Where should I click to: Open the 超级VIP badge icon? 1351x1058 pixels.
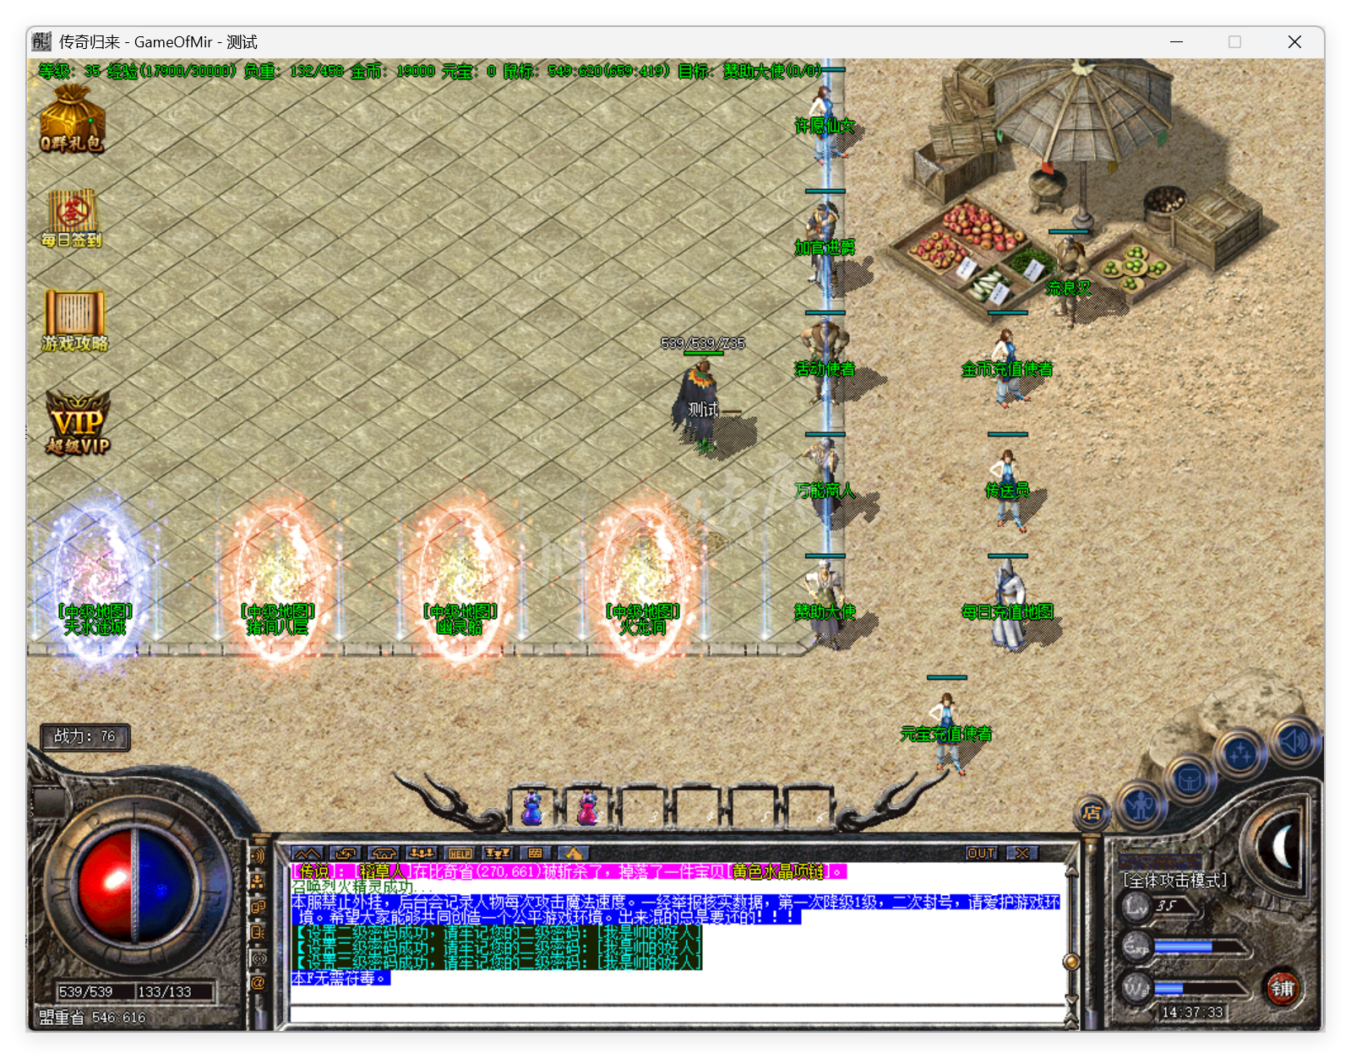pyautogui.click(x=78, y=422)
